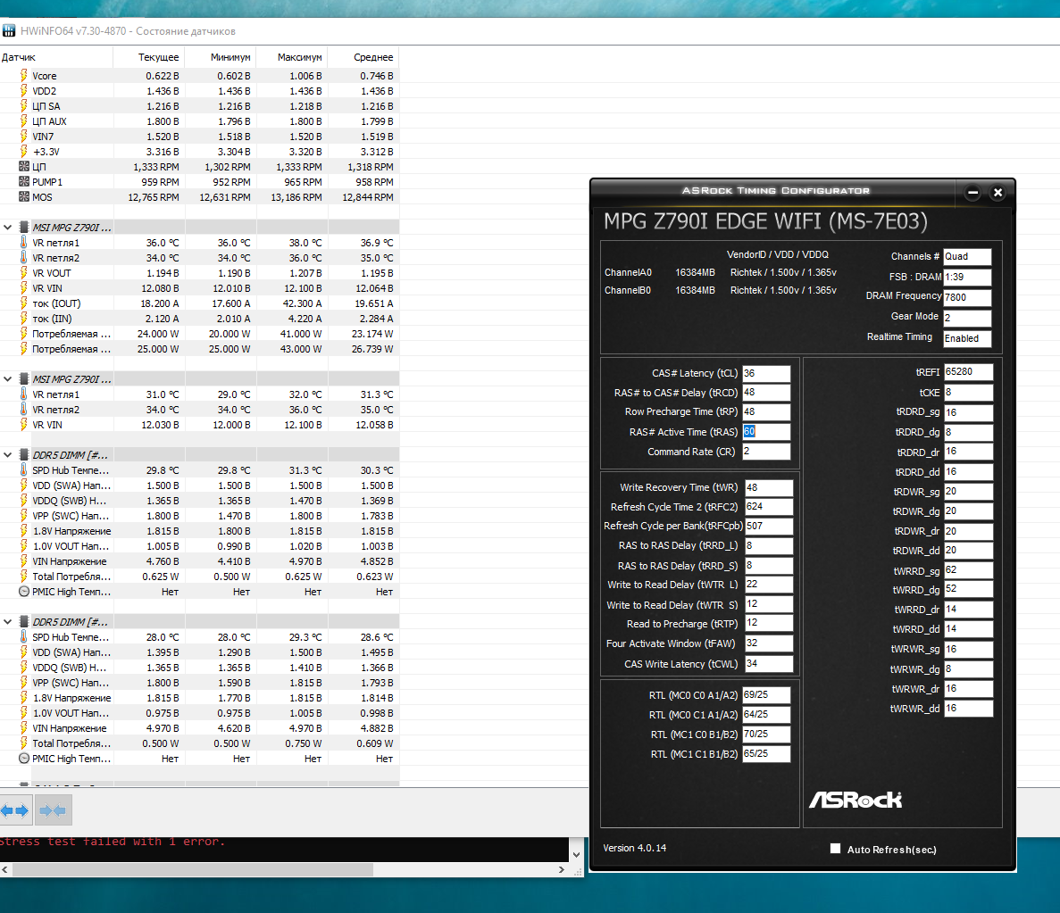This screenshot has width=1060, height=913.
Task: Click the RAS# Active Time (tRAS) field
Action: pyautogui.click(x=766, y=432)
